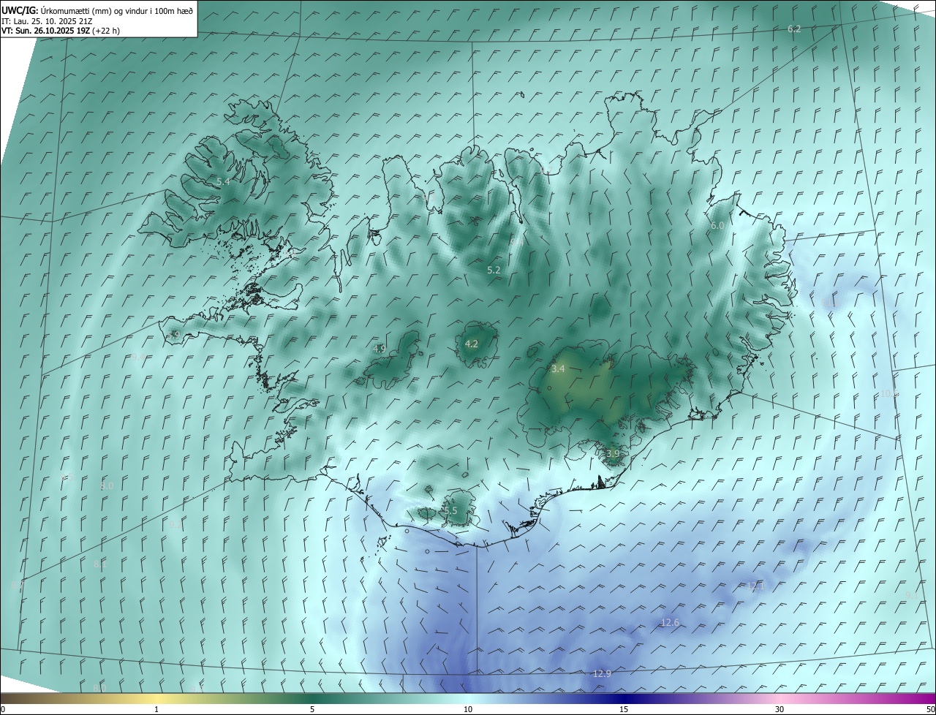Click the 12.6 value label

coord(670,622)
